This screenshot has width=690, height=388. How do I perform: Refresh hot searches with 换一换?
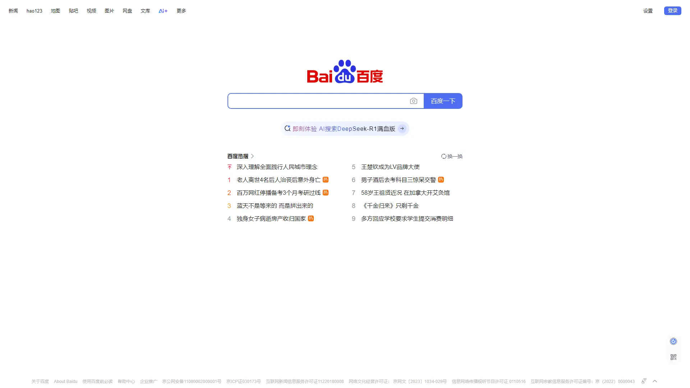pos(454,156)
